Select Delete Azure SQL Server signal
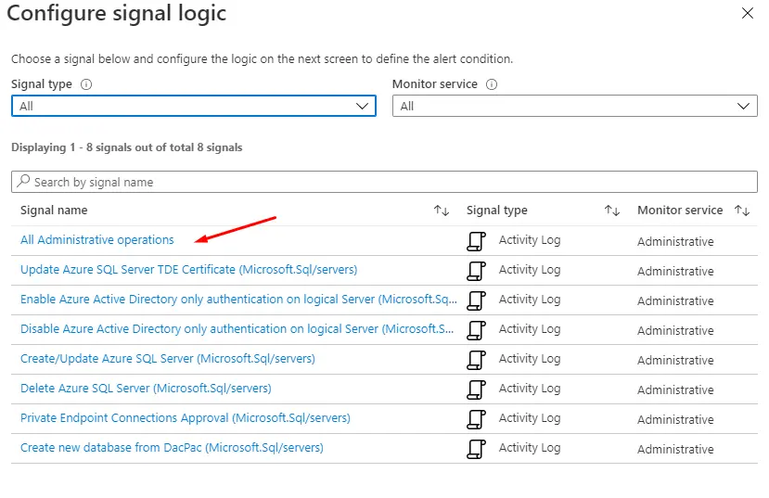This screenshot has width=769, height=498. [146, 389]
